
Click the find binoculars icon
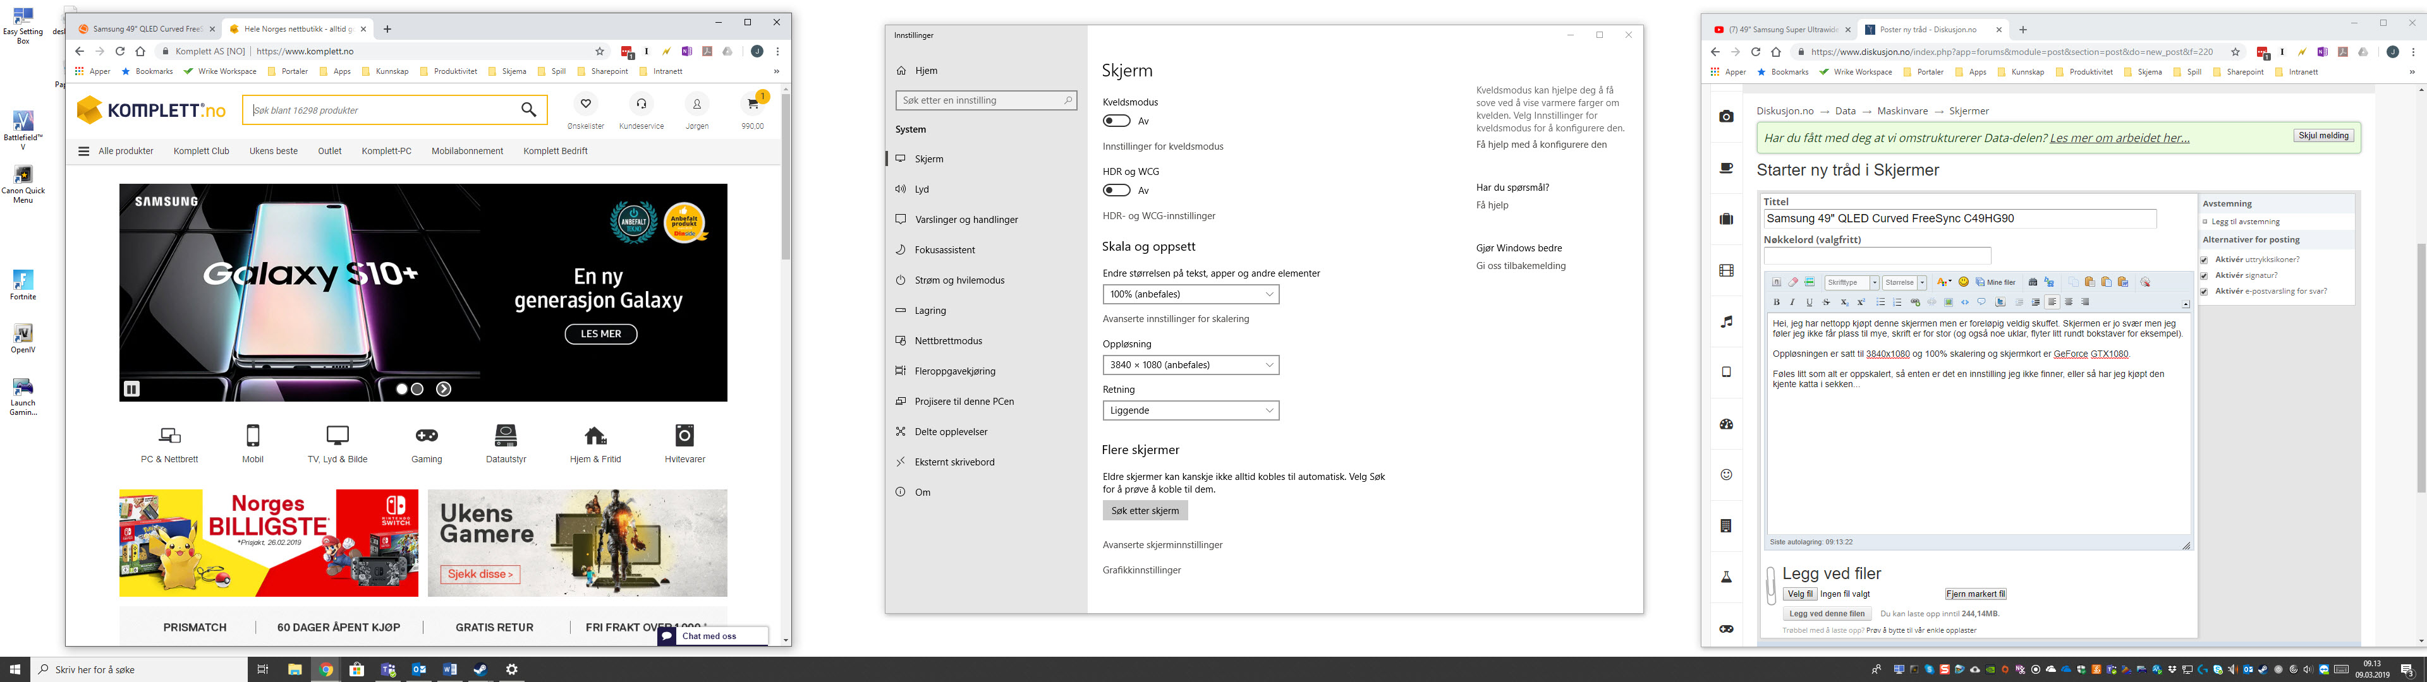click(2033, 282)
